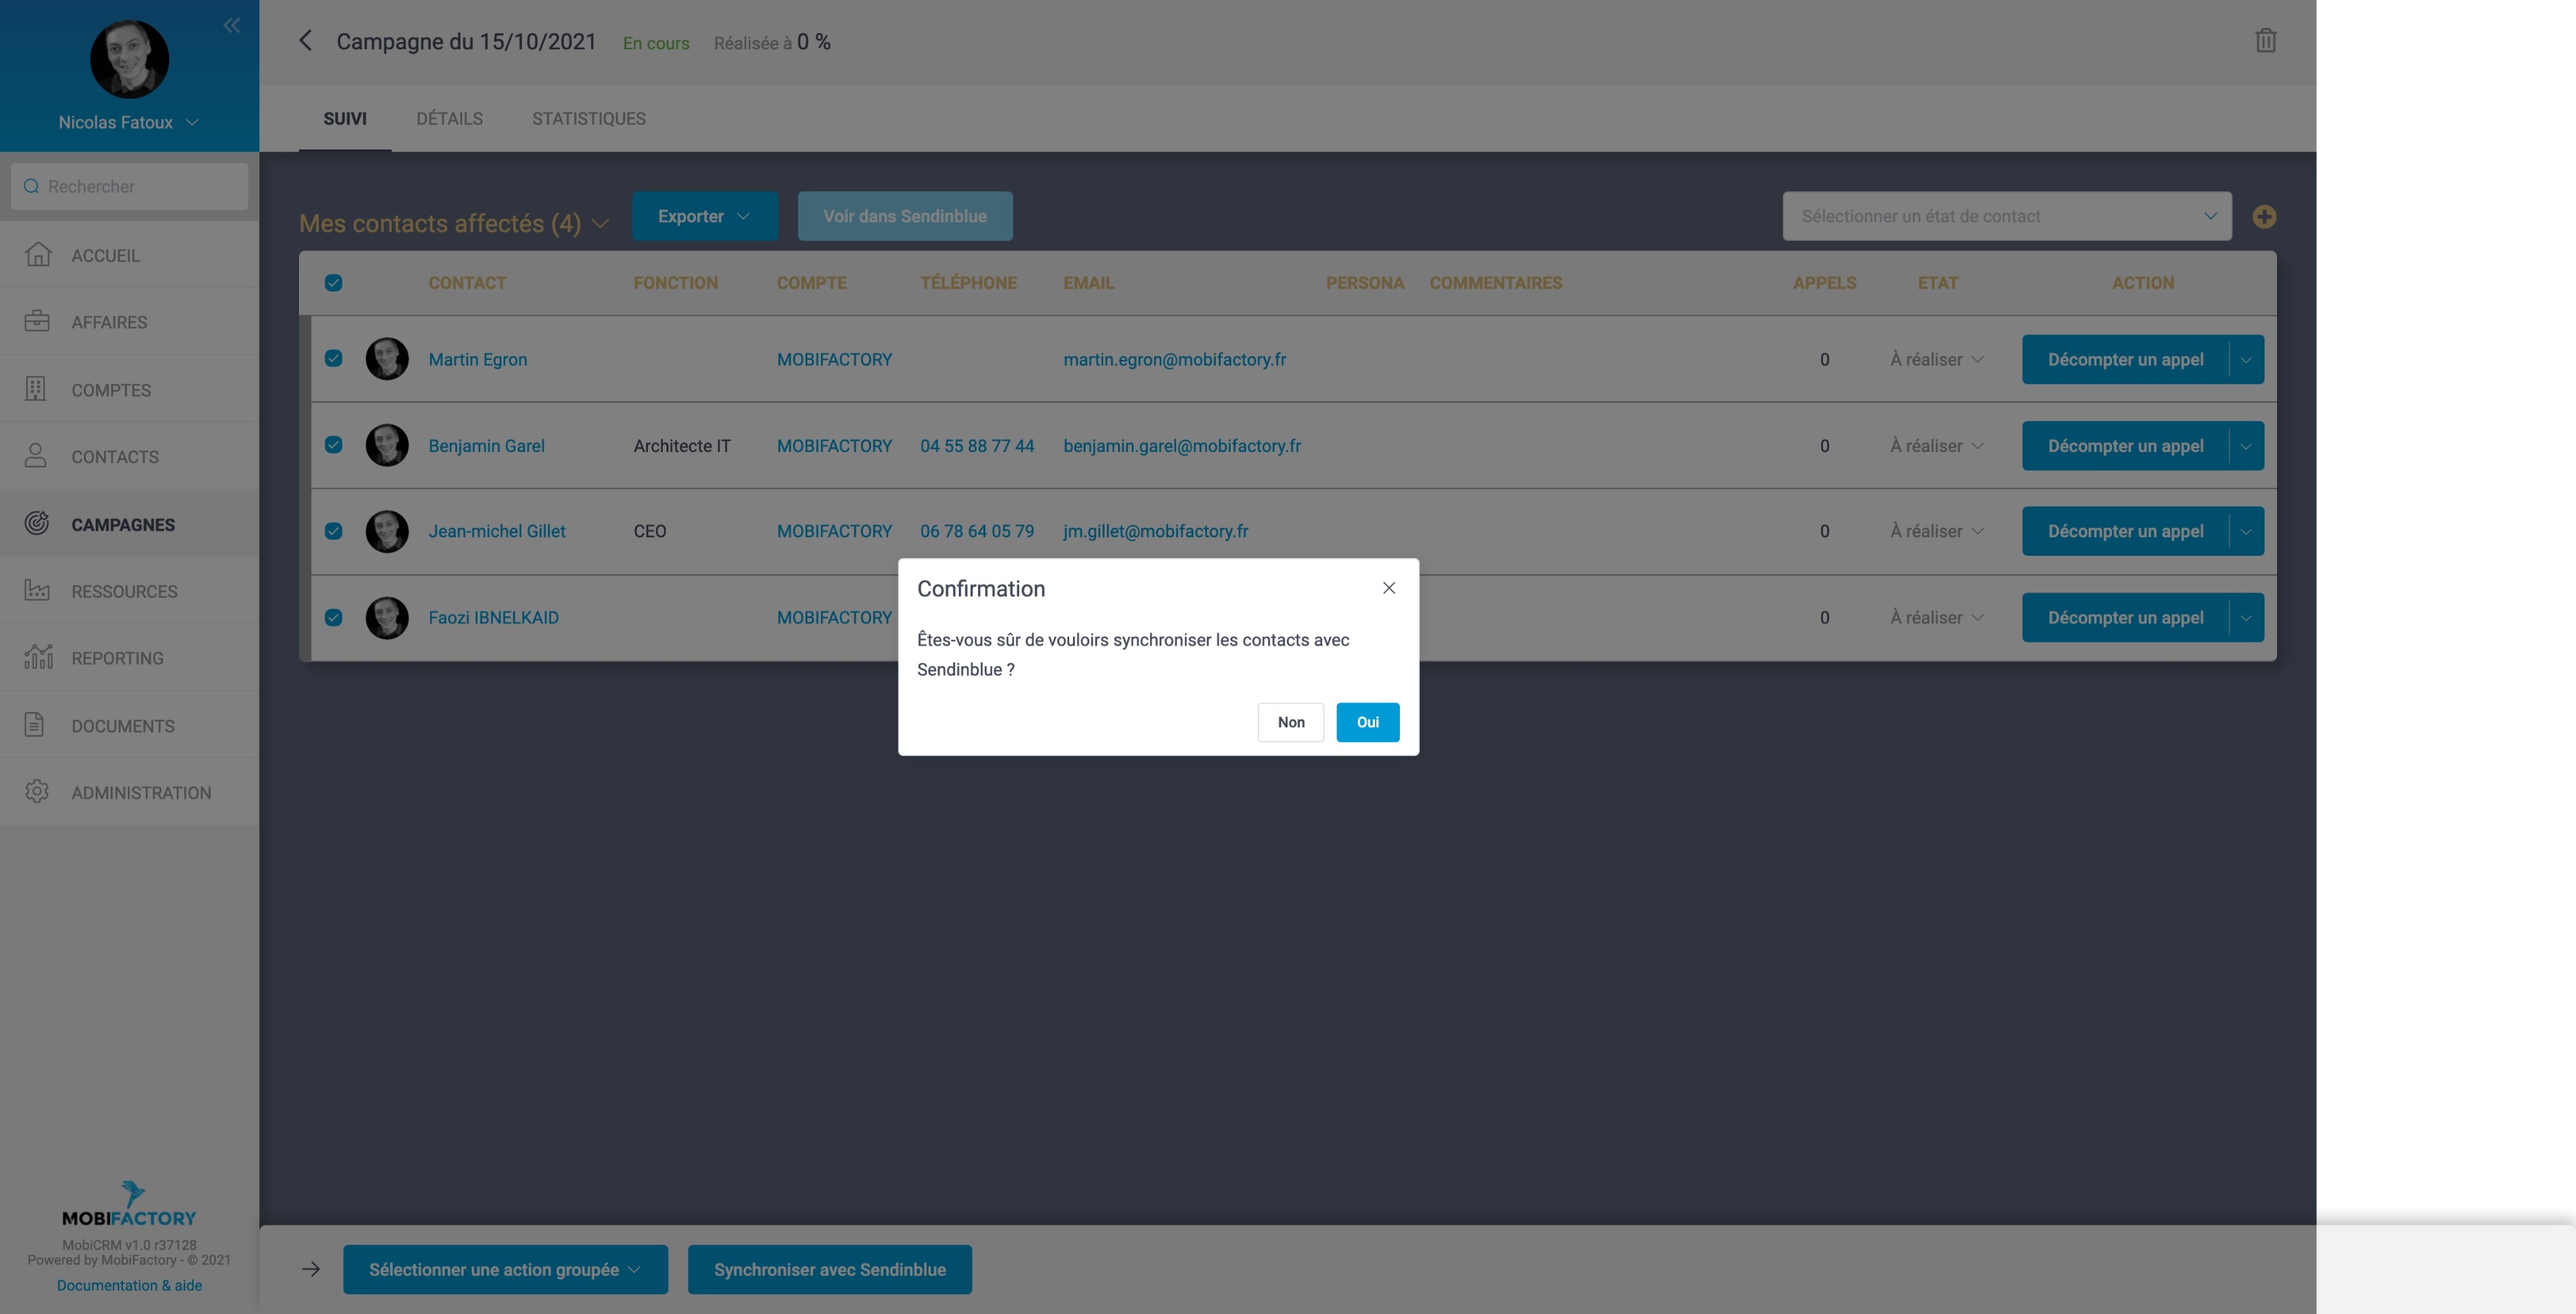Expand the Exporter dropdown button

tap(704, 217)
